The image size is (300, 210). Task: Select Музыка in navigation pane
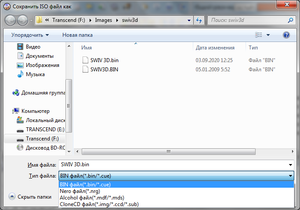pyautogui.click(x=35, y=74)
